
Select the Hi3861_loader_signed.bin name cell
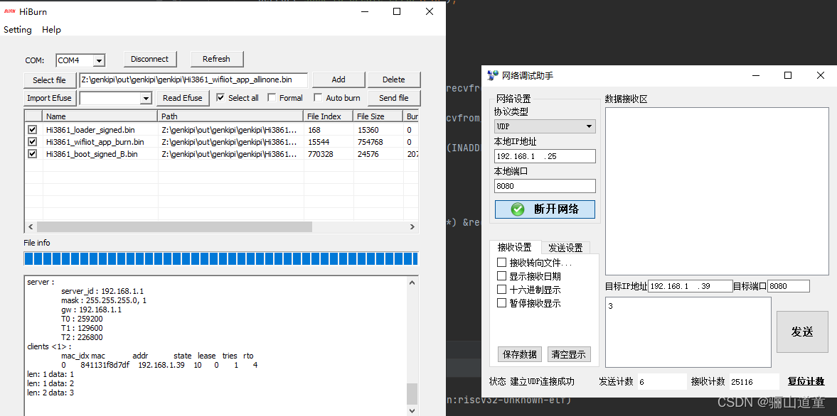(90, 129)
